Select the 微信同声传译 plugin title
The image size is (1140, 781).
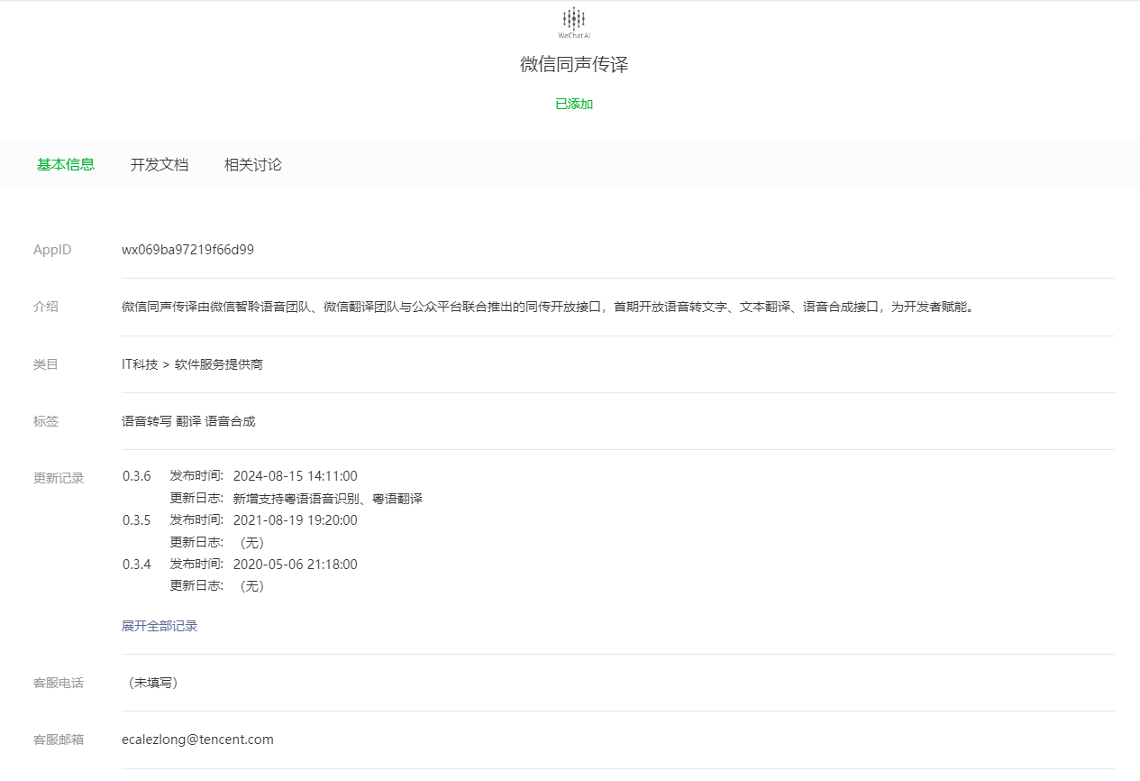tap(574, 65)
